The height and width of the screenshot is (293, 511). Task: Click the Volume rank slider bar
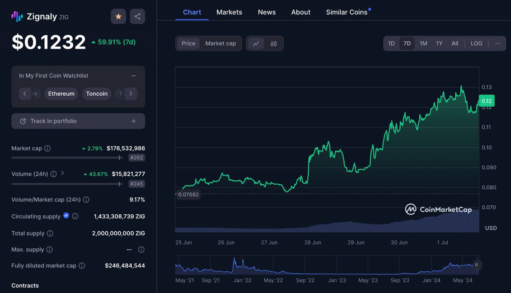68,184
